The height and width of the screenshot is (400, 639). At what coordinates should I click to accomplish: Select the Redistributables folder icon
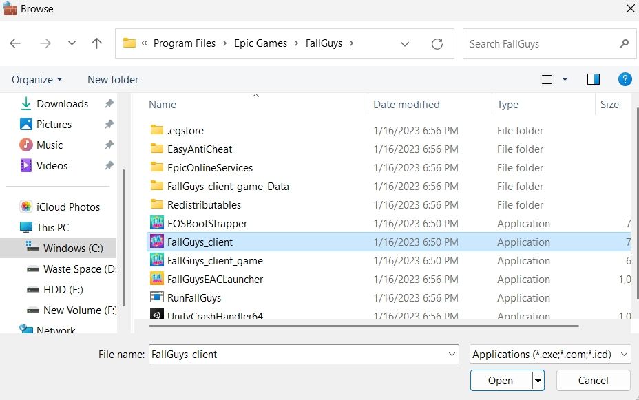point(157,204)
